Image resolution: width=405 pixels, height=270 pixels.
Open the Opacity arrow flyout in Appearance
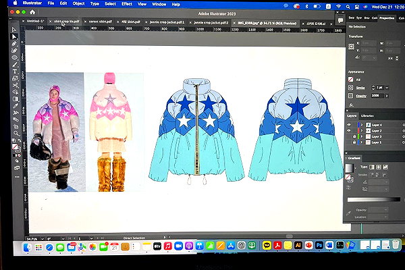pos(387,96)
